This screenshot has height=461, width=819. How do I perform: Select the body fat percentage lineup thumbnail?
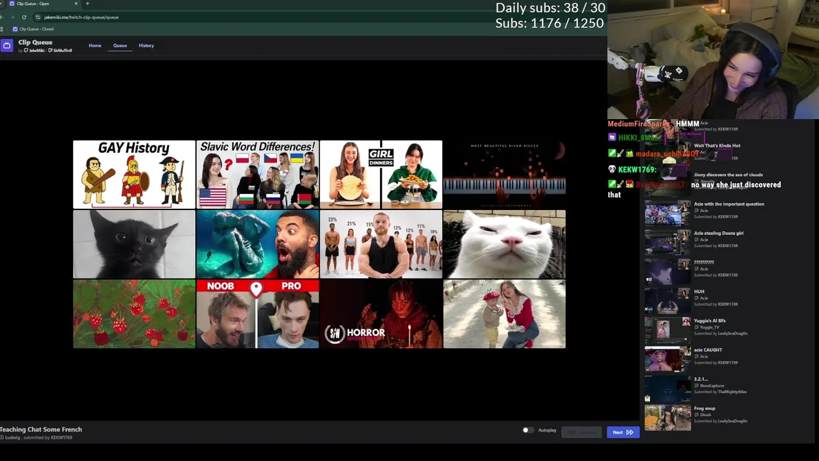[381, 244]
